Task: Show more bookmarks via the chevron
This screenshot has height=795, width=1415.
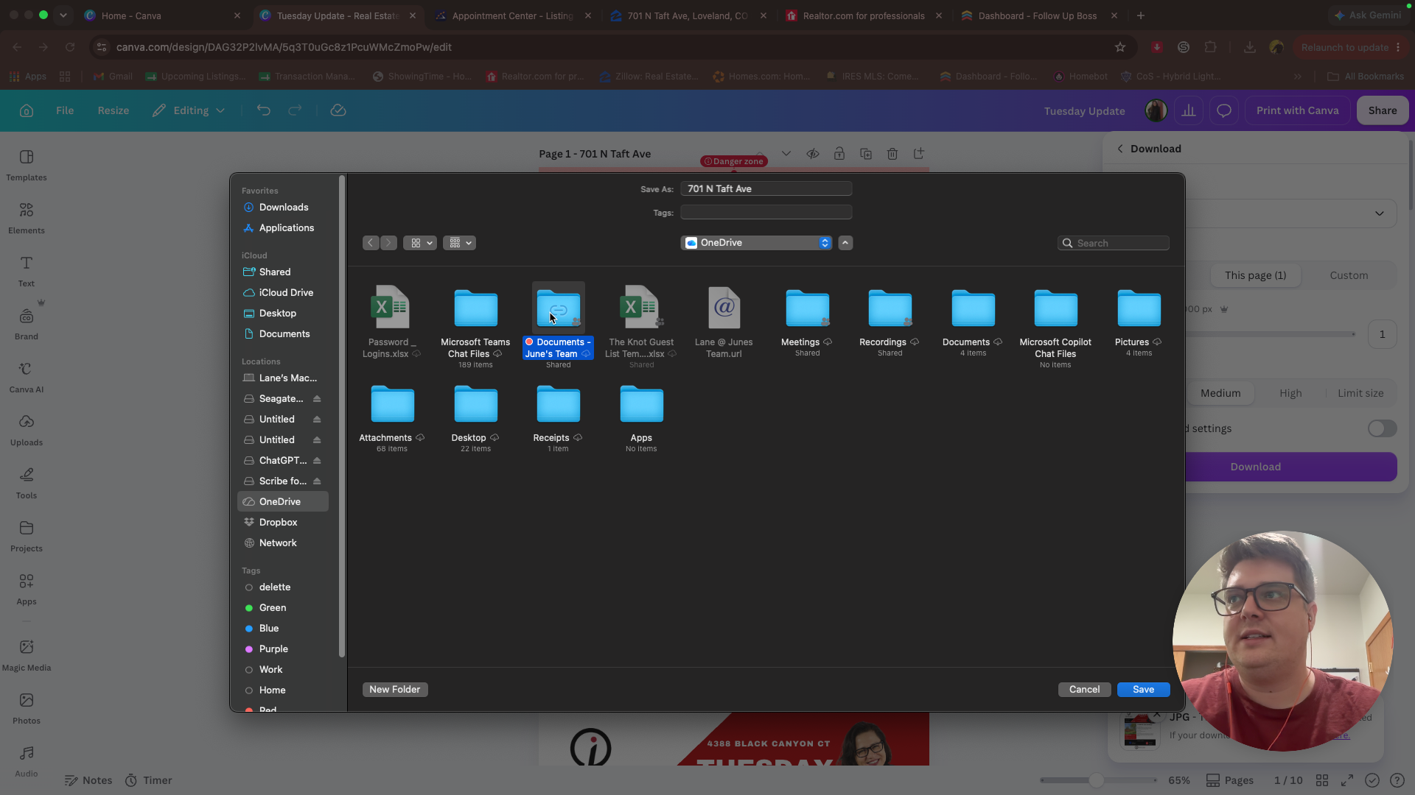Action: coord(1297,77)
